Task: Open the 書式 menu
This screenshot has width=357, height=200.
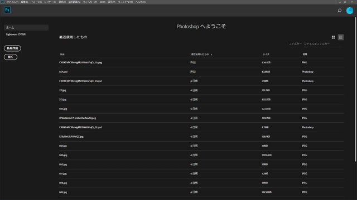Action: point(62,2)
